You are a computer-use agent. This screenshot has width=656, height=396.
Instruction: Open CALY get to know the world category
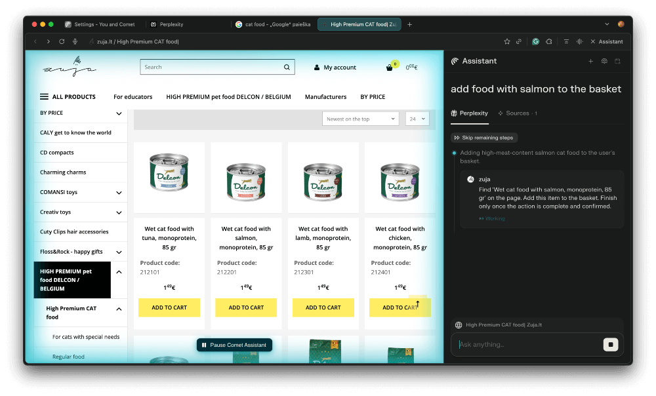(x=75, y=132)
